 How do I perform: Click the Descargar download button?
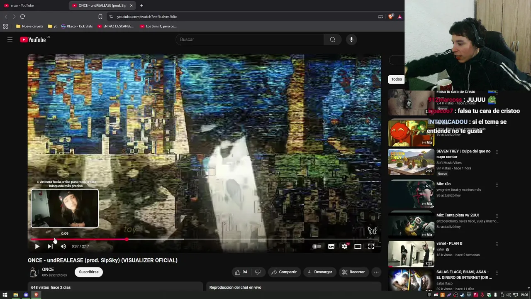[319, 272]
